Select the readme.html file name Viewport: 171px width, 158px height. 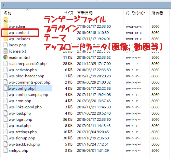(20, 57)
